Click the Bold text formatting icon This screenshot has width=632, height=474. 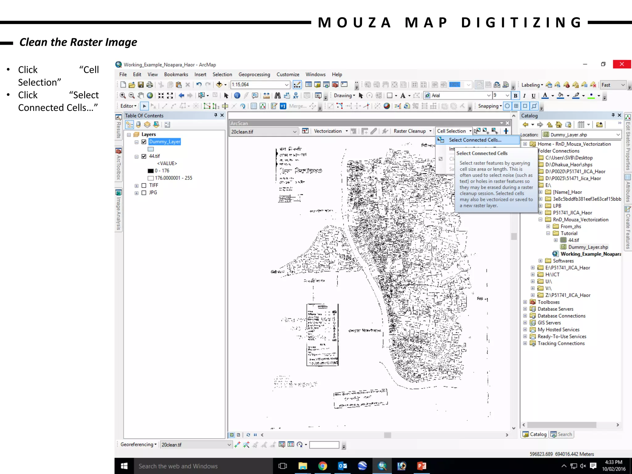click(x=515, y=96)
